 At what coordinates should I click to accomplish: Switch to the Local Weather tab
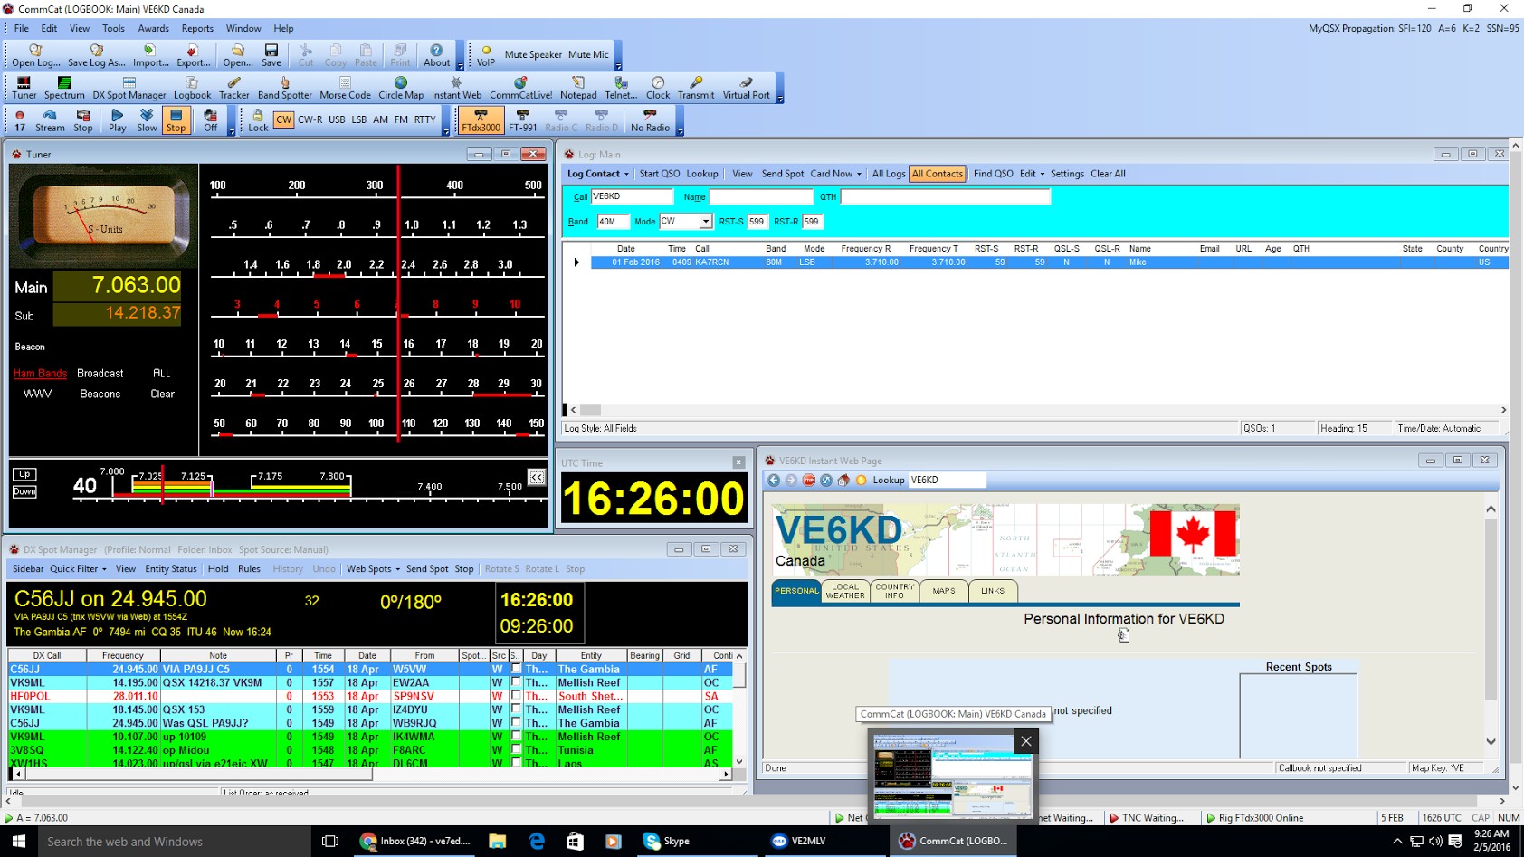click(845, 591)
